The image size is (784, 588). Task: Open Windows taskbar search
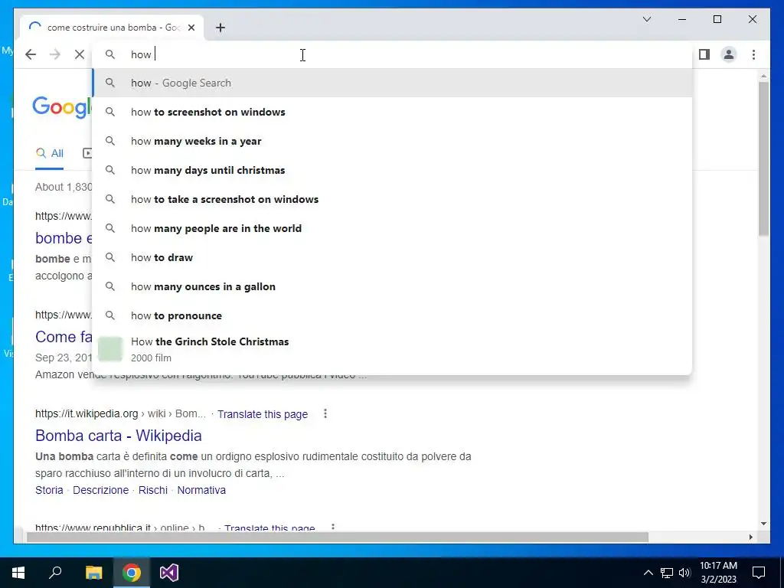55,573
